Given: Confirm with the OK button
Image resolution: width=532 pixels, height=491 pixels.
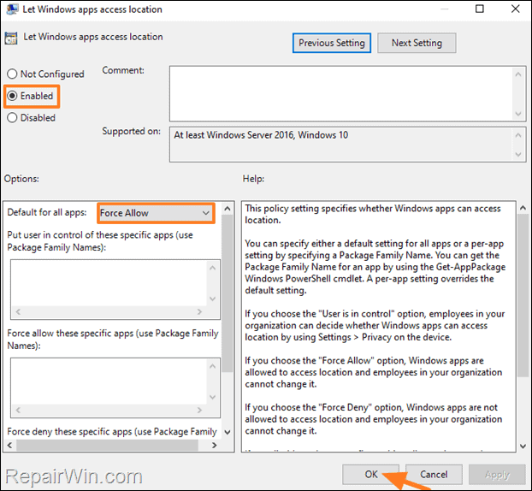Looking at the screenshot, I should point(370,474).
